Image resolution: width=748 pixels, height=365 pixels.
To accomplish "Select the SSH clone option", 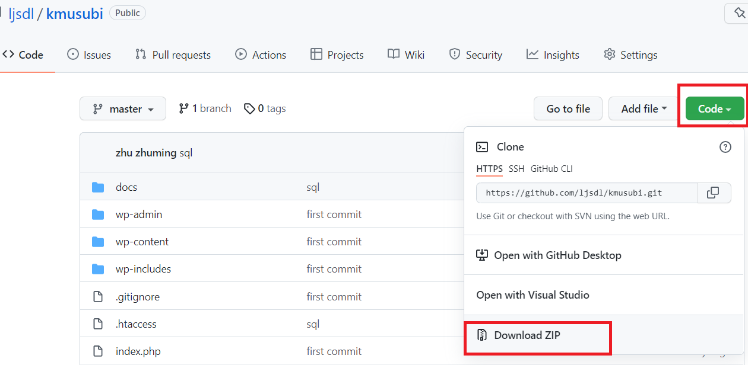I will click(516, 169).
